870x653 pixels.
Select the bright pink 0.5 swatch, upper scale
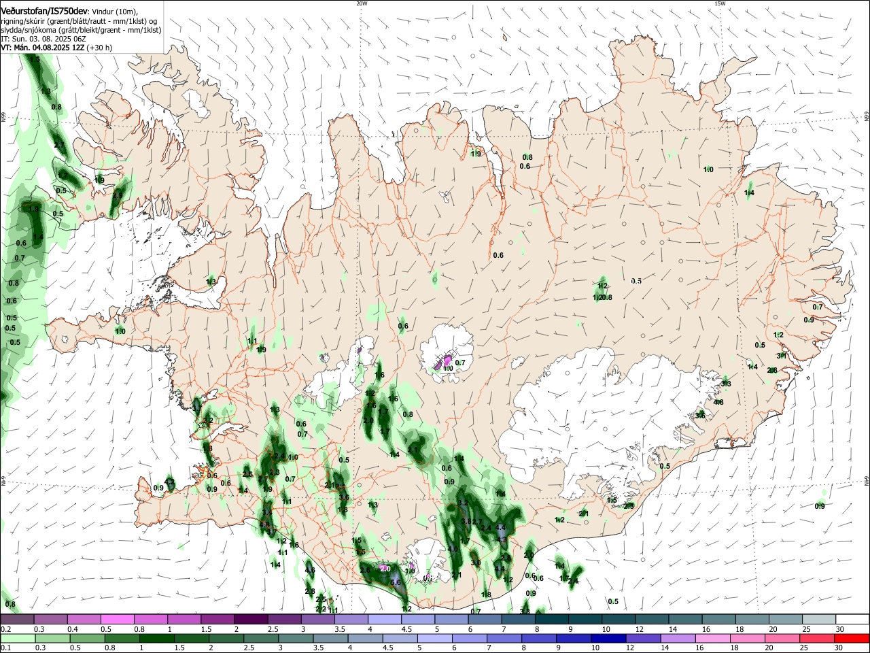click(118, 619)
